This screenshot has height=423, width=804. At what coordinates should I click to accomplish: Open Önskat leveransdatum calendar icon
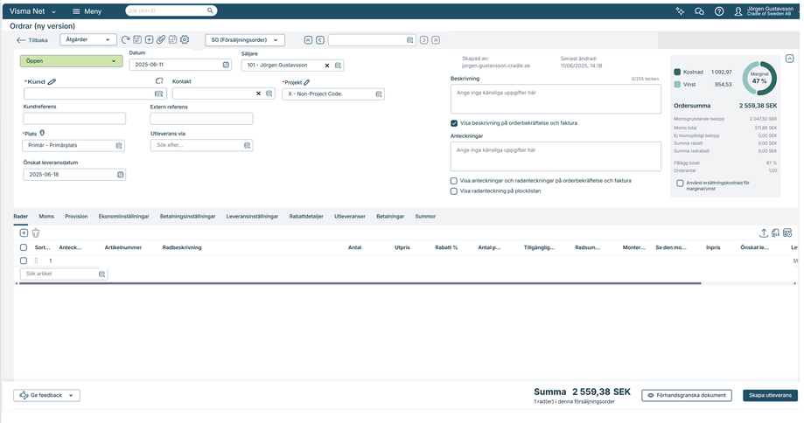tap(121, 175)
